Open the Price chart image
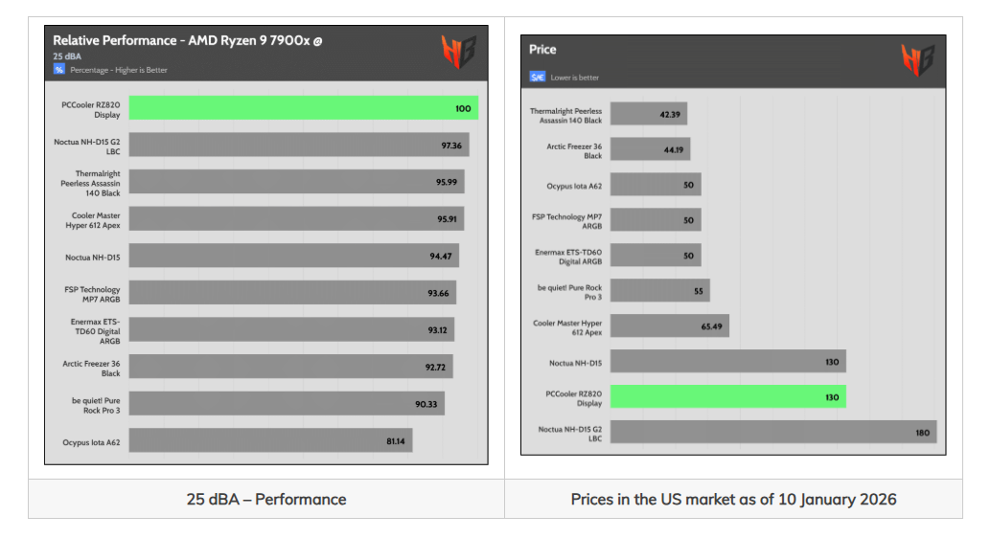Screen dimensions: 991x538 click(733, 245)
